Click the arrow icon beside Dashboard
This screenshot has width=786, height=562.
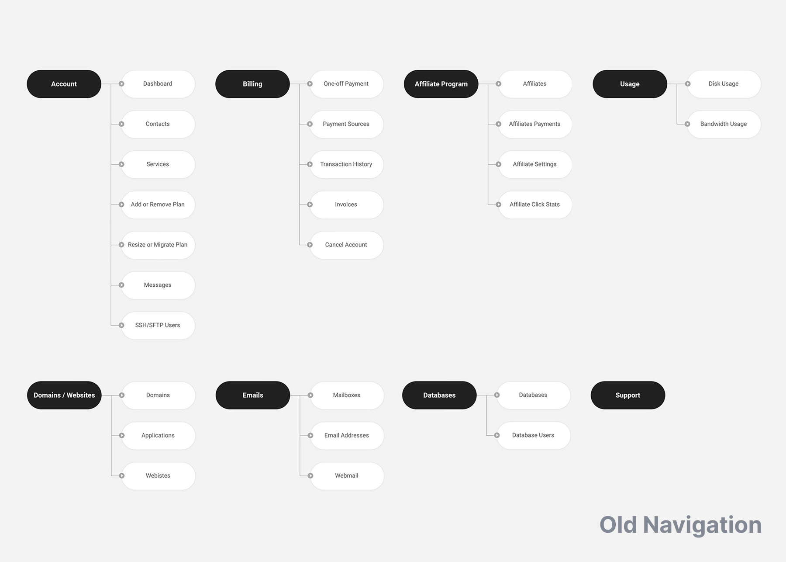121,84
